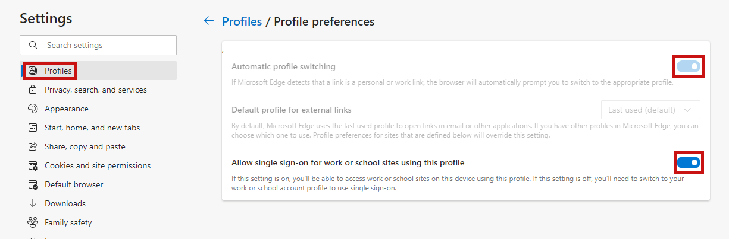Toggle Automatic profile switching

click(x=688, y=66)
